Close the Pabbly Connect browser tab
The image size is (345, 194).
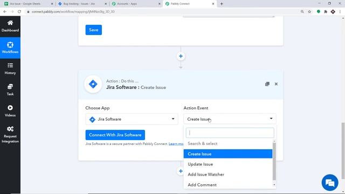tap(213, 4)
